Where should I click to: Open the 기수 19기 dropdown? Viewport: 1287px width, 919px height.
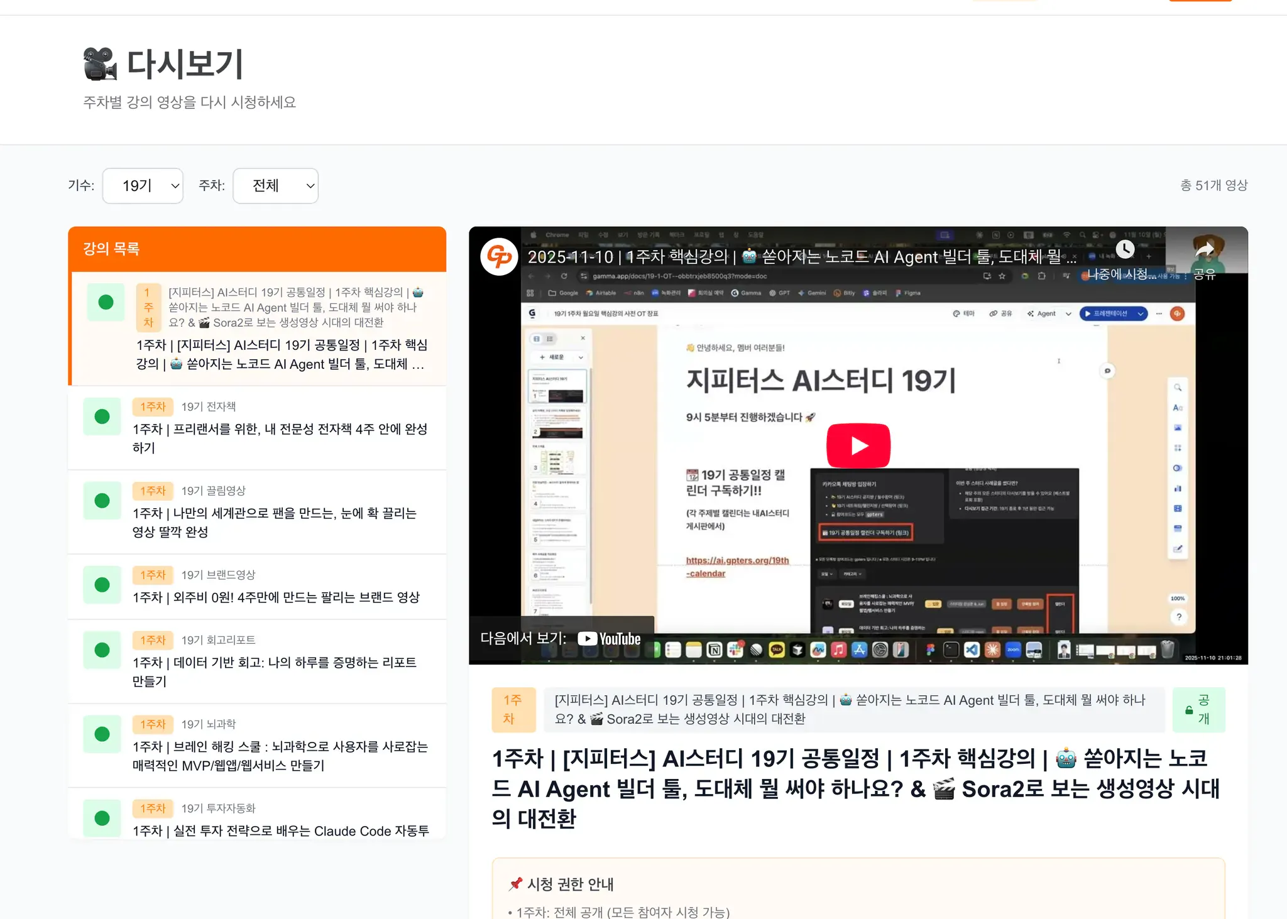143,185
